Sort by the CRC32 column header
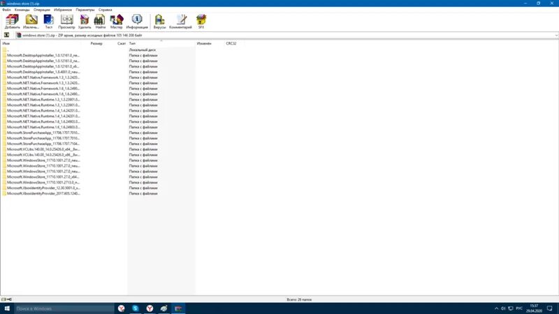The width and height of the screenshot is (559, 314). pos(231,43)
